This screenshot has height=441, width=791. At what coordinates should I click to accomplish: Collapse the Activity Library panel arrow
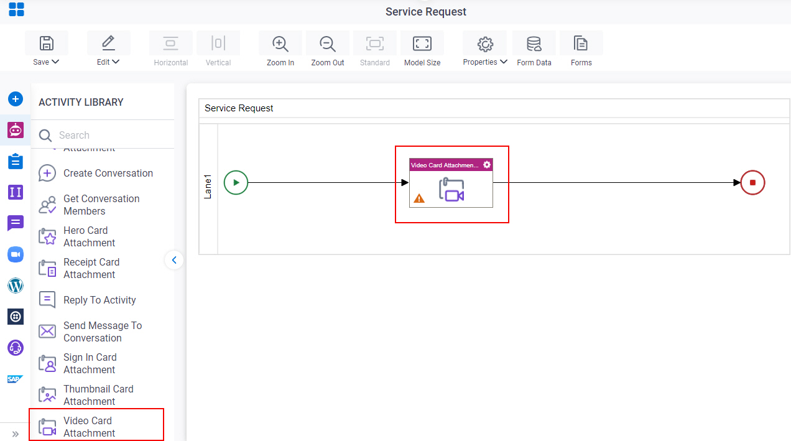tap(174, 260)
